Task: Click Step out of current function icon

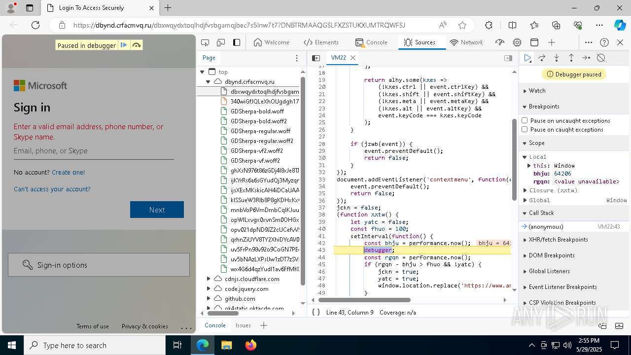Action: [x=571, y=58]
